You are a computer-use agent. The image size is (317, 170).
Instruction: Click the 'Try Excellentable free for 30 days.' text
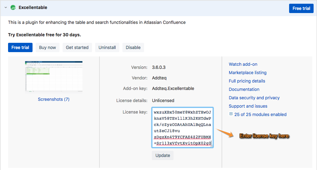[x=45, y=35]
